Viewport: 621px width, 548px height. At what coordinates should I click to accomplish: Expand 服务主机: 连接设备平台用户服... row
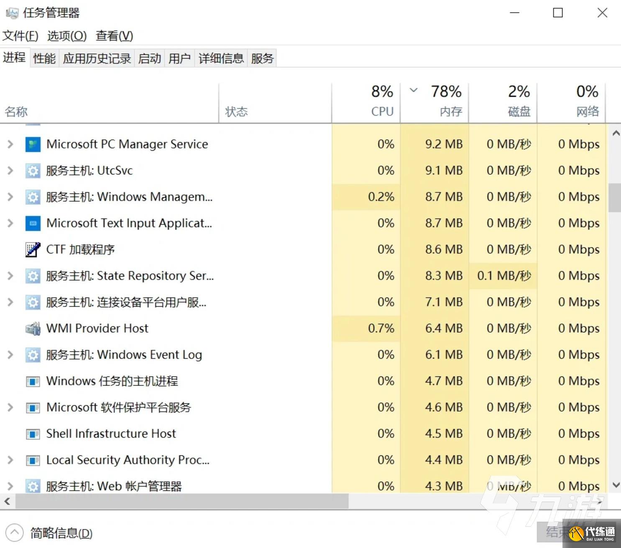click(10, 302)
